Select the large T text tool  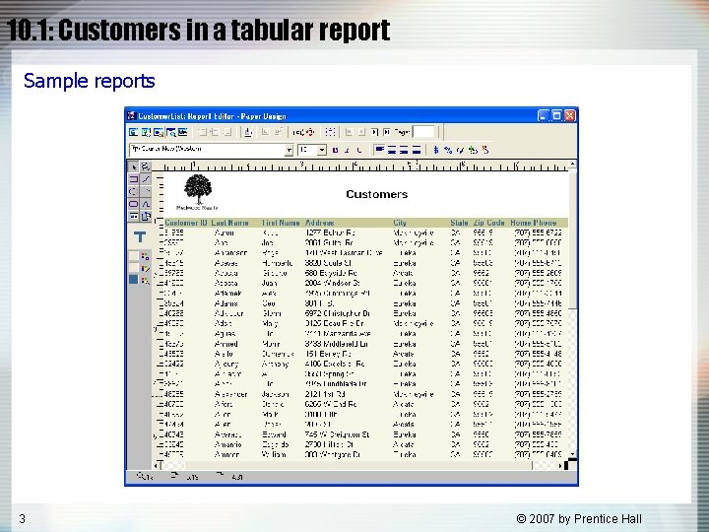(140, 237)
